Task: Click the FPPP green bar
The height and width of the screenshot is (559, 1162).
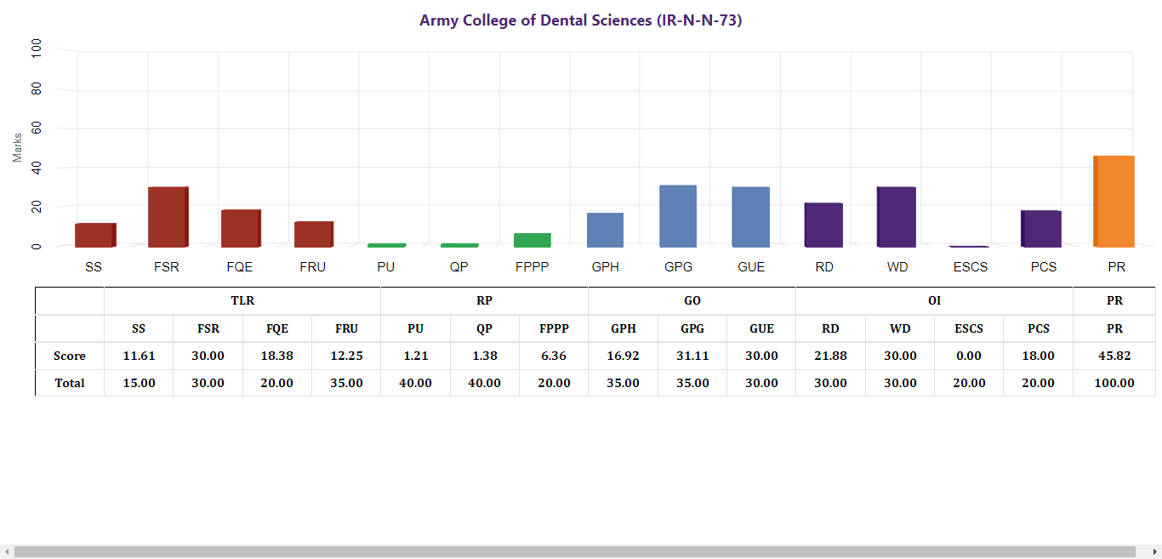Action: [x=533, y=240]
